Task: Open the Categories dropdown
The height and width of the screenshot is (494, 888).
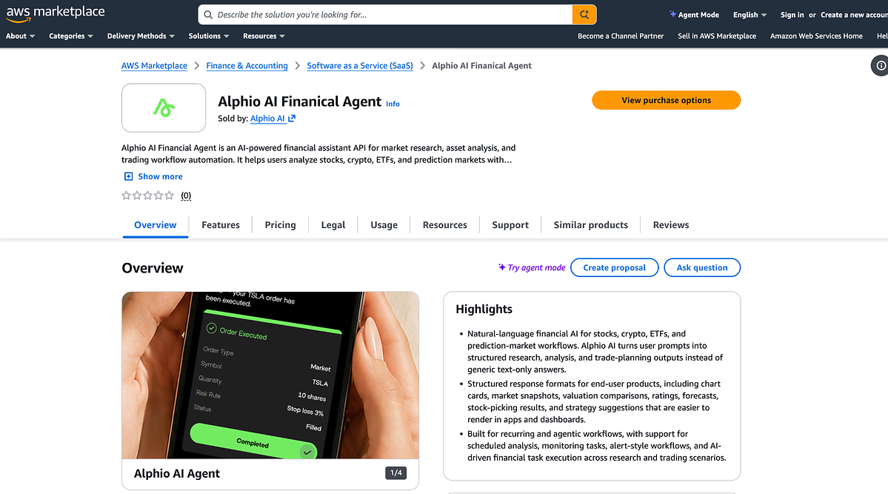Action: point(71,36)
